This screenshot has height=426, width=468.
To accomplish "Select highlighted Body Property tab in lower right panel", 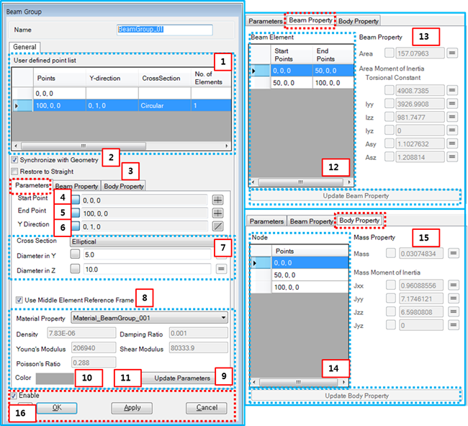I will 359,220.
